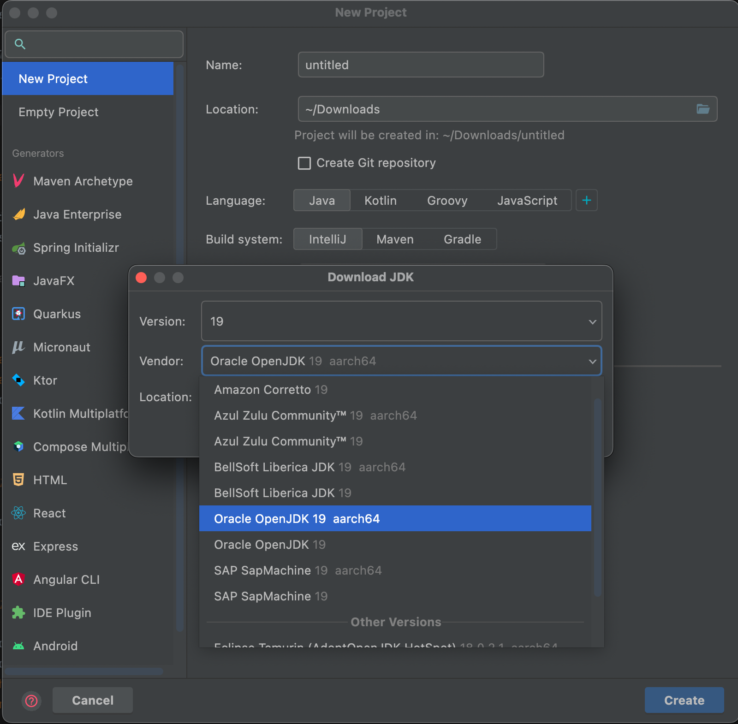Click the Micronaut mu icon

18,347
